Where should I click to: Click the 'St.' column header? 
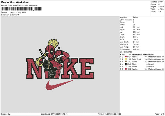tap(130, 54)
